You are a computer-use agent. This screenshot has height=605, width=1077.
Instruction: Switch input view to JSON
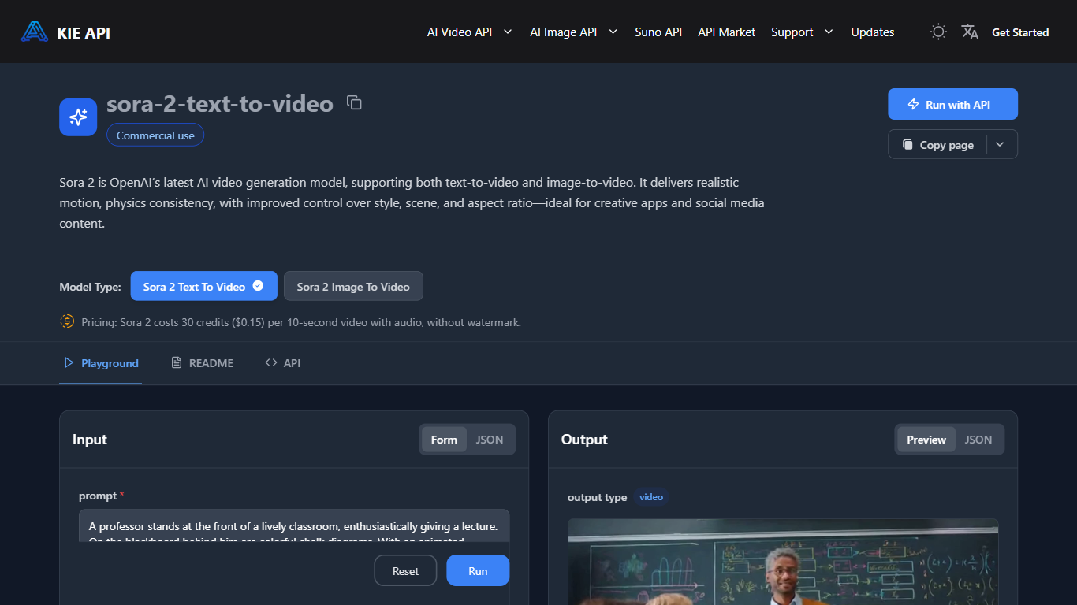[489, 440]
